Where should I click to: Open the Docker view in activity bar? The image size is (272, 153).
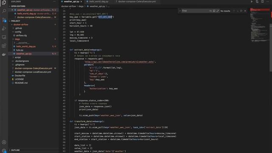point(4,54)
